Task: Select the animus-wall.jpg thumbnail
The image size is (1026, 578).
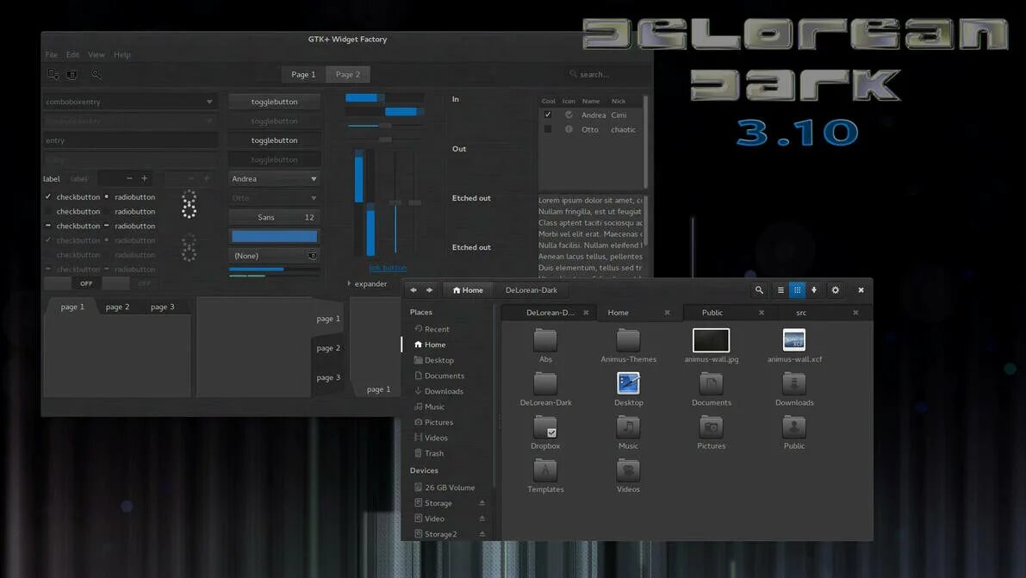Action: pyautogui.click(x=712, y=340)
